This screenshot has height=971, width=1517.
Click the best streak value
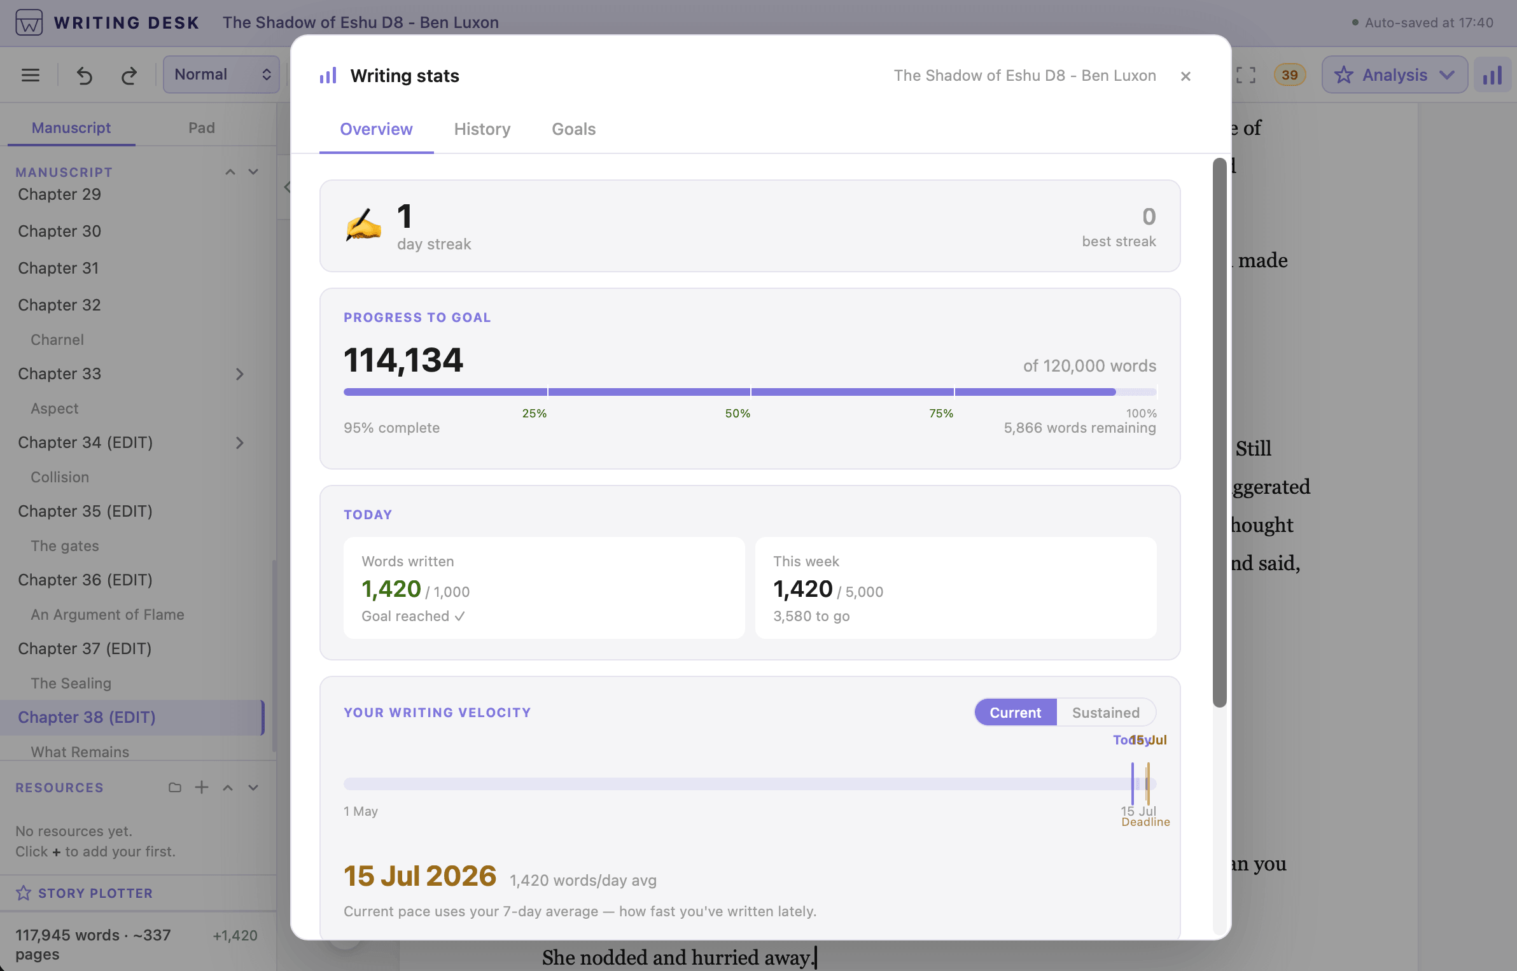coord(1149,217)
